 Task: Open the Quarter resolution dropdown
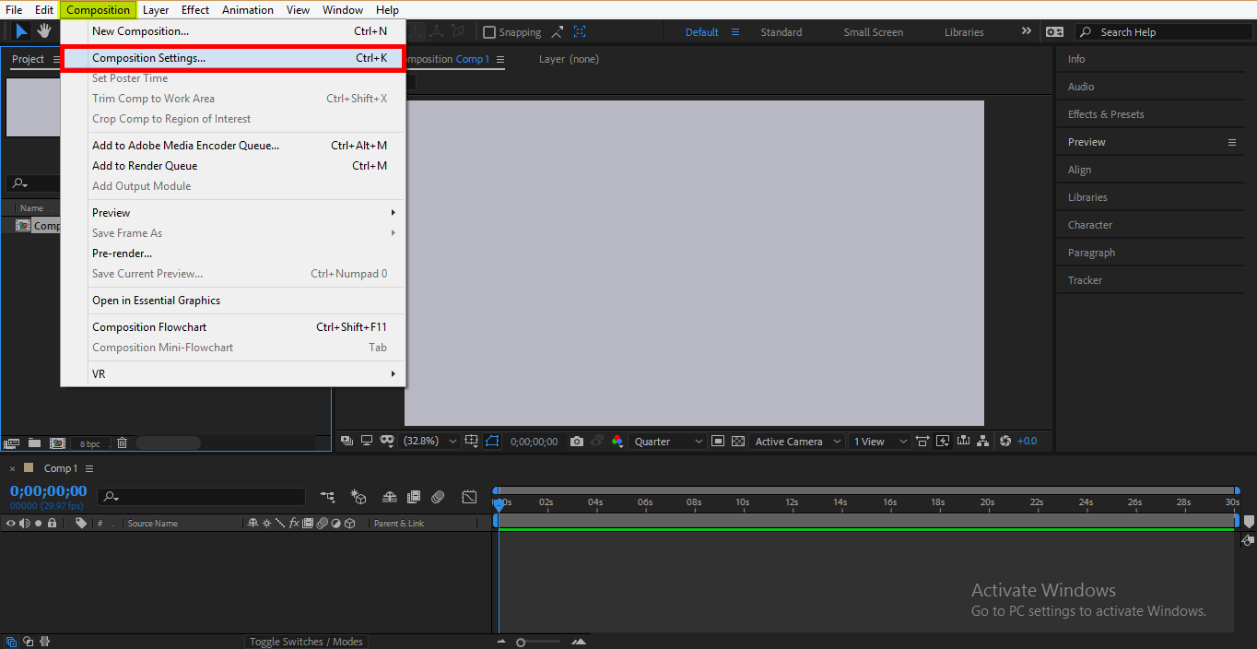pos(666,441)
